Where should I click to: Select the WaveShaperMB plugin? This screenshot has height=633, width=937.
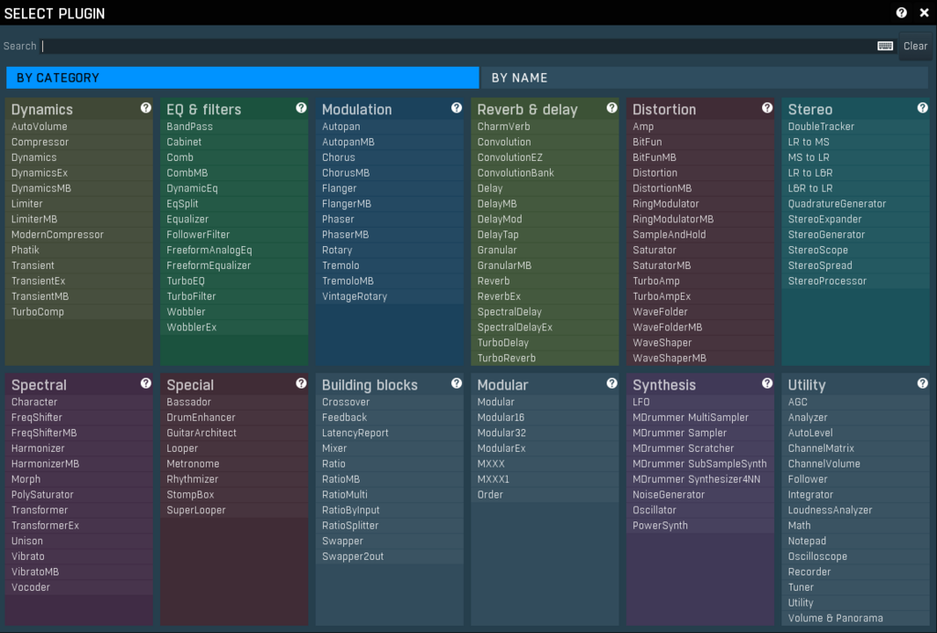pos(700,359)
